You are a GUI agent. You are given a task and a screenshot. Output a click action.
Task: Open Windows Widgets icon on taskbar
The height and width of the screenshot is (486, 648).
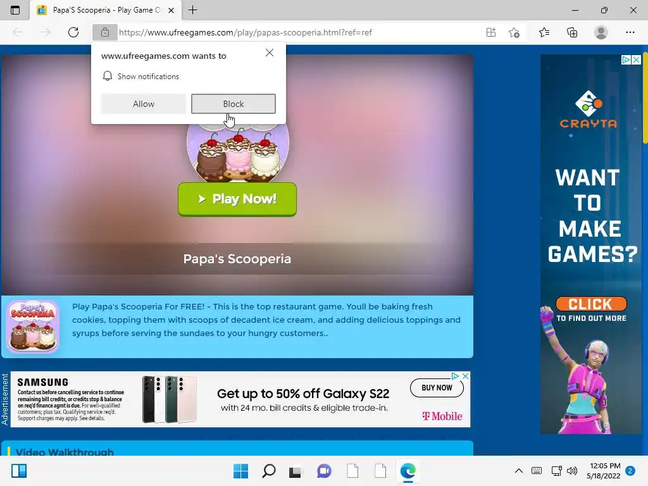click(19, 471)
